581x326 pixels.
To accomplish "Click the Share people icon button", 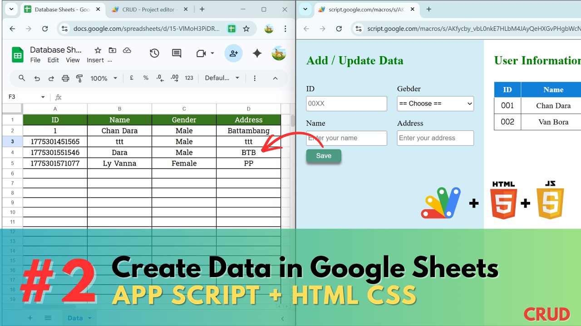I will click(234, 53).
